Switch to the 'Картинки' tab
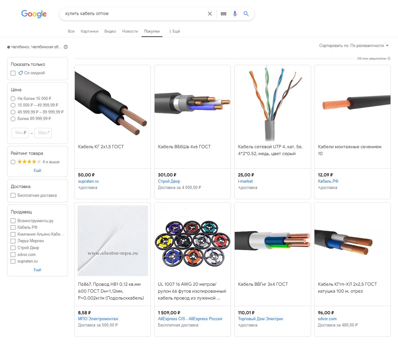 pyautogui.click(x=89, y=31)
